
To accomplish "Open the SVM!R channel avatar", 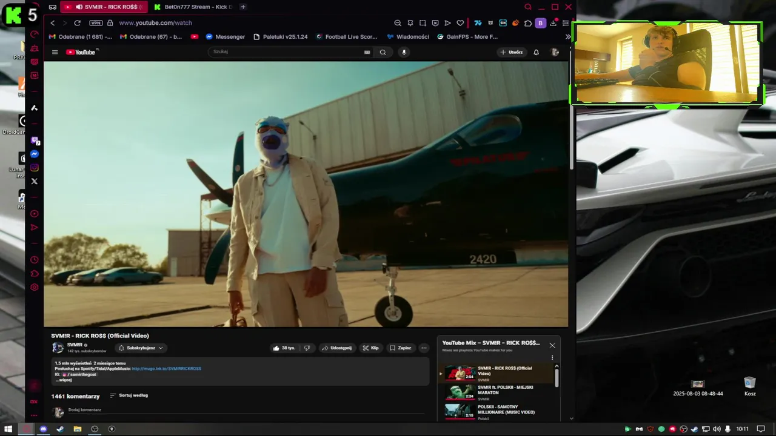I will tap(58, 348).
